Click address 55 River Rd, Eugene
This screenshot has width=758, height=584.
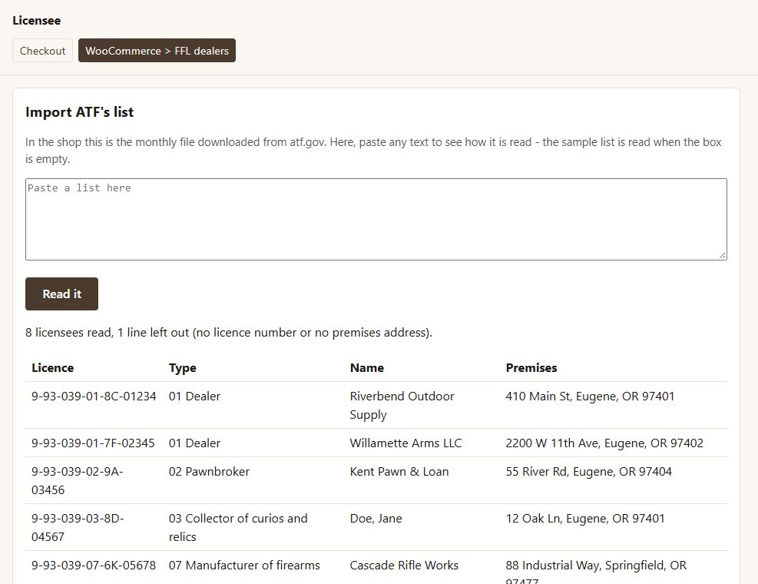coord(589,471)
